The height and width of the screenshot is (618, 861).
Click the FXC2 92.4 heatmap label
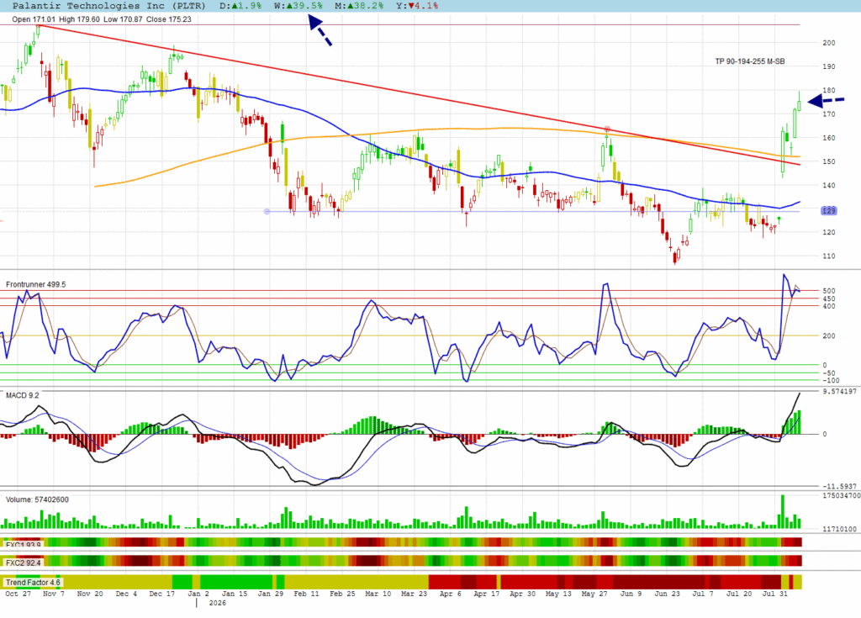(23, 563)
